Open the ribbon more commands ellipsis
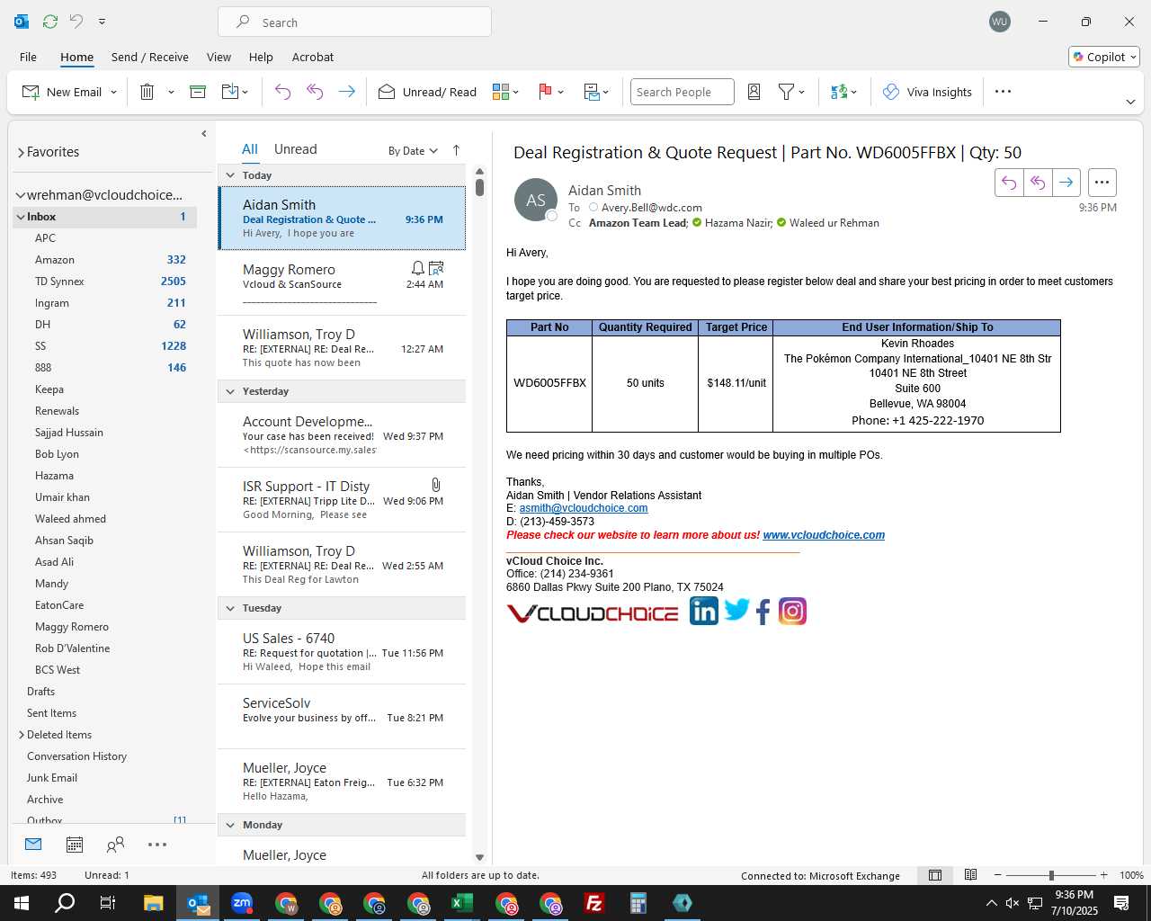1151x921 pixels. (1004, 92)
